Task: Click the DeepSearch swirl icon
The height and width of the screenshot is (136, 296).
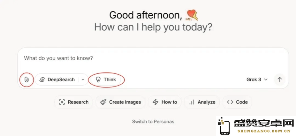Action: 42,79
